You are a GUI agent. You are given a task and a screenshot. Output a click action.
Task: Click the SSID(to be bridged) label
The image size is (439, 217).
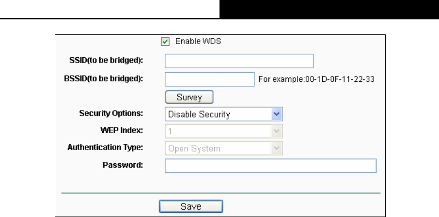[106, 61]
